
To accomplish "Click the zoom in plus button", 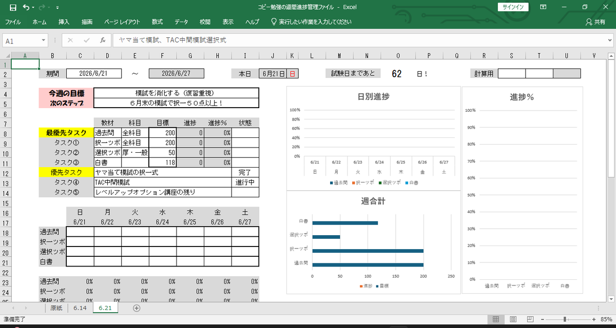I will pos(594,319).
